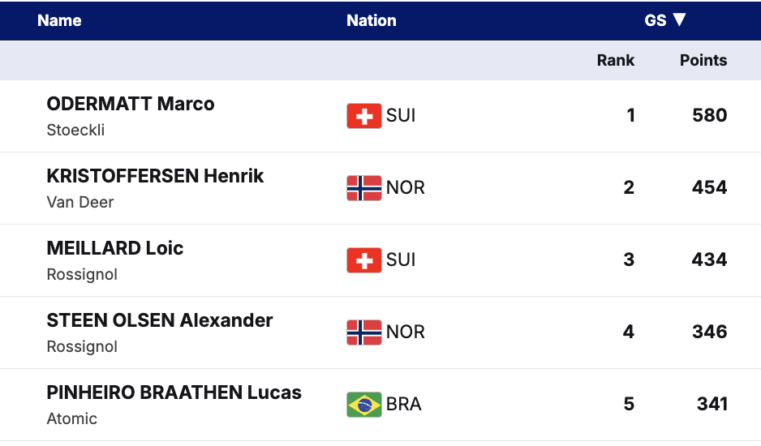
Task: Click Atomic brand under Pinheiro Braathen
Action: tap(71, 418)
